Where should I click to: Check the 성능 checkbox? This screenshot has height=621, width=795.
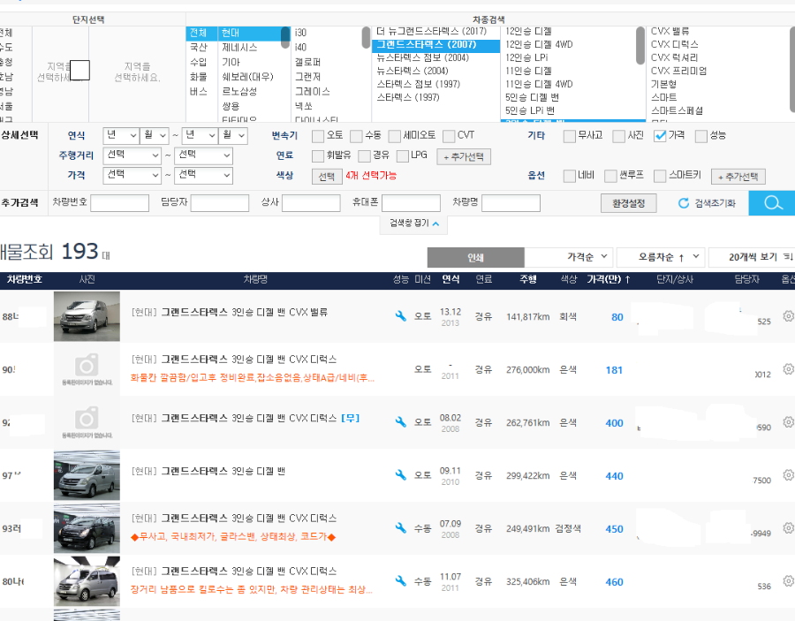701,136
